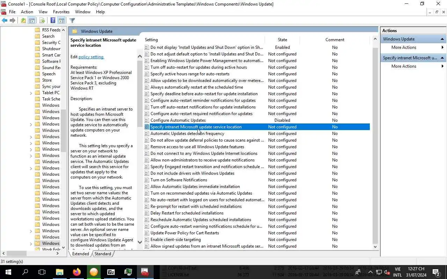This screenshot has height=279, width=447.
Task: Open the File menu
Action: click(x=12, y=12)
